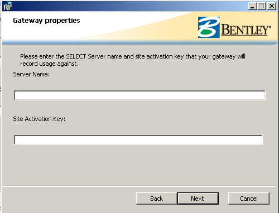Click the Gateway properties heading
279x213 pixels.
coord(46,21)
